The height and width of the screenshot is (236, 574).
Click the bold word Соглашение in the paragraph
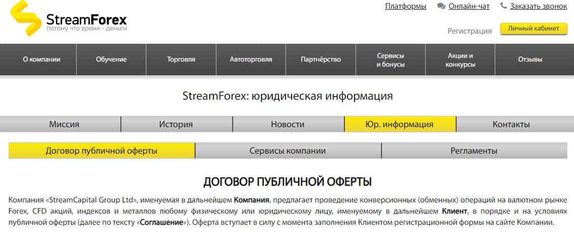click(x=162, y=222)
